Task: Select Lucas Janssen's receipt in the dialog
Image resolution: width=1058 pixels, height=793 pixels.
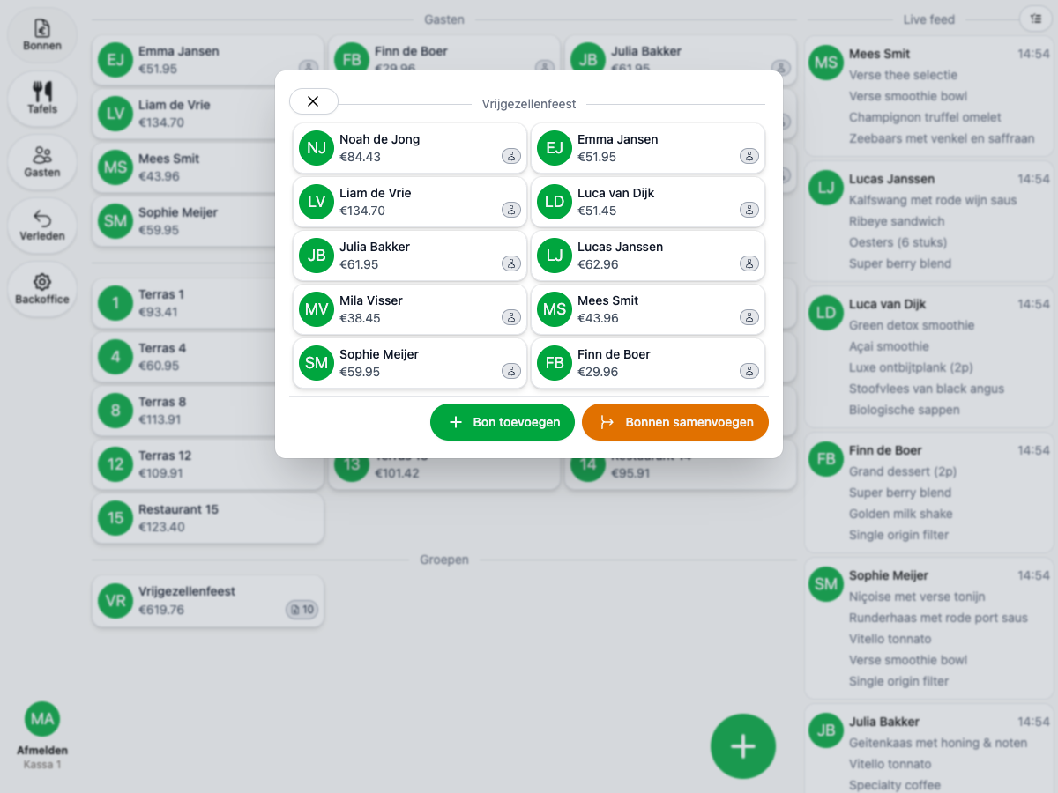Action: tap(648, 256)
